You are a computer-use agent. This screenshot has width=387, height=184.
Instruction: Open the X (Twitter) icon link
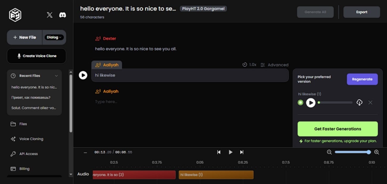click(x=50, y=15)
